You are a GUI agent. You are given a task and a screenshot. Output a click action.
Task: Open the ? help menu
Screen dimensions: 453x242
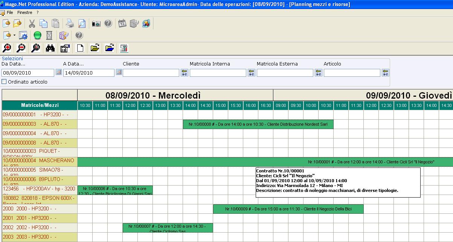(38, 12)
